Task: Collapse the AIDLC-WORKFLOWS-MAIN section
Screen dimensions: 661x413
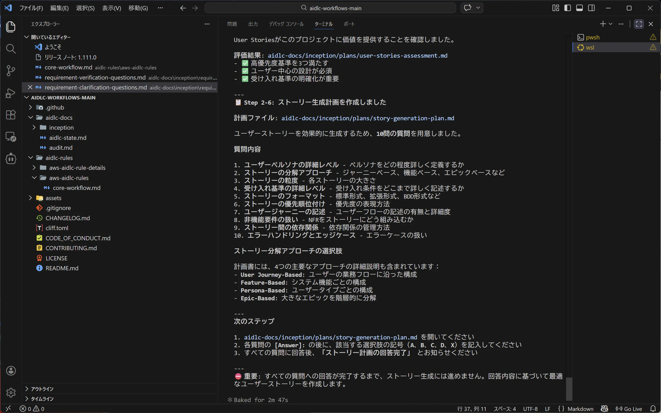Action: (27, 98)
